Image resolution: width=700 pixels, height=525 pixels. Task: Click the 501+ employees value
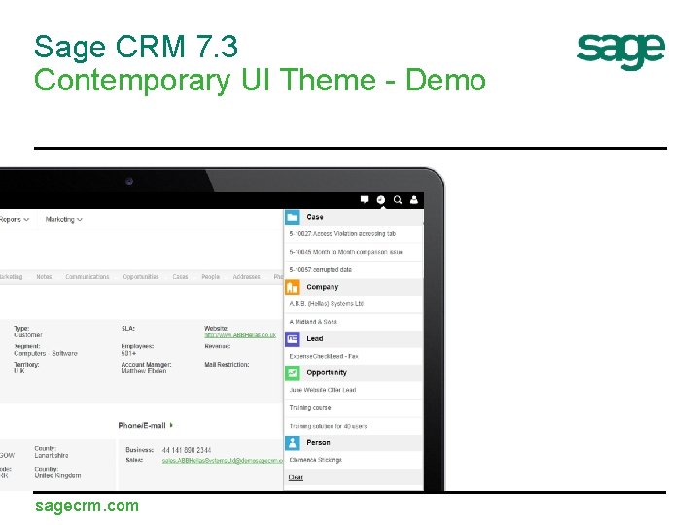coord(128,353)
